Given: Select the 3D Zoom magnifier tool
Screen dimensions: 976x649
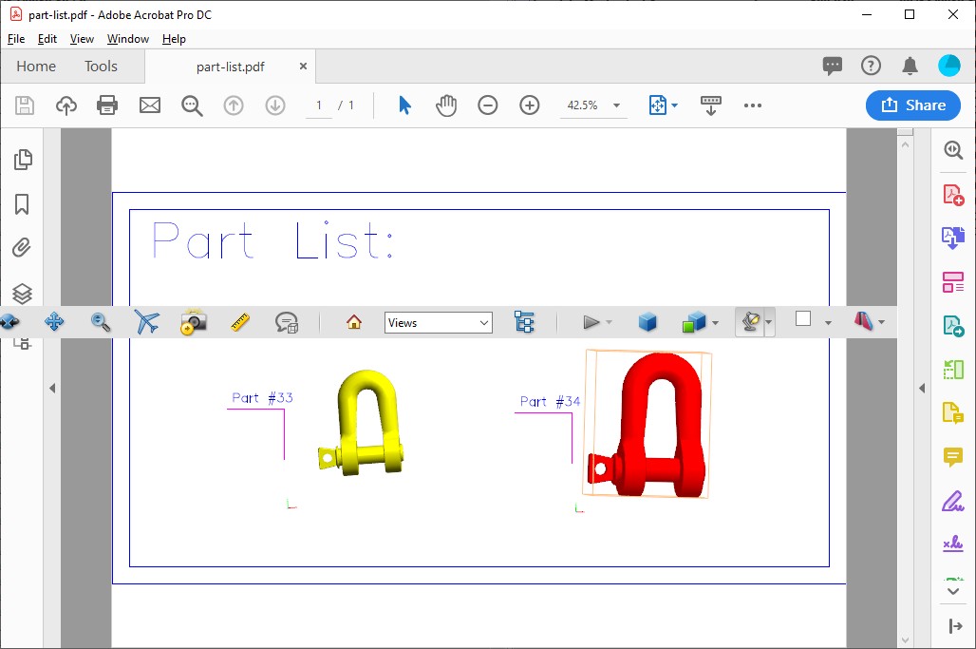Looking at the screenshot, I should [x=101, y=322].
